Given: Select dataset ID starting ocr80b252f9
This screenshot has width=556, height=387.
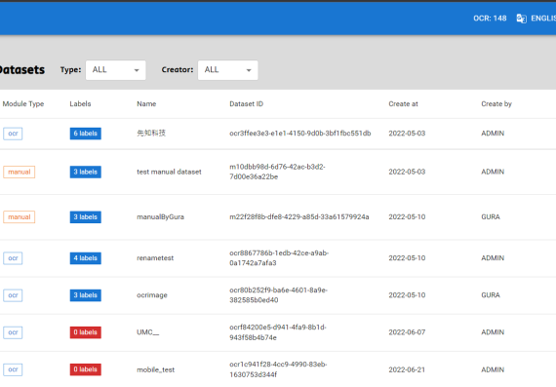Looking at the screenshot, I should [x=278, y=295].
